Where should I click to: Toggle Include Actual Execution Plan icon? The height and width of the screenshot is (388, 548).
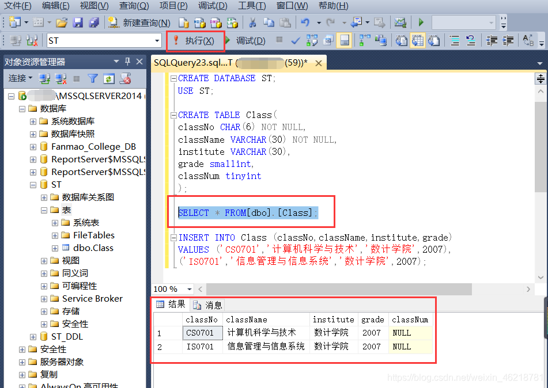365,41
